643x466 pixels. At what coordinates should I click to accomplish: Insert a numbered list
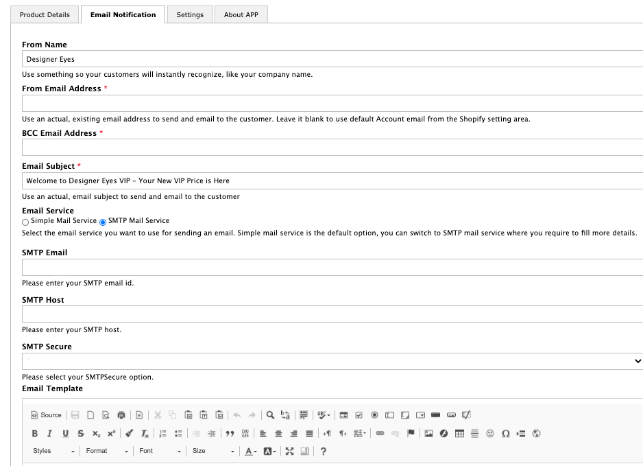tap(163, 434)
